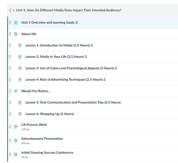Click drag handle for Lesson 4 row

coord(10,80)
